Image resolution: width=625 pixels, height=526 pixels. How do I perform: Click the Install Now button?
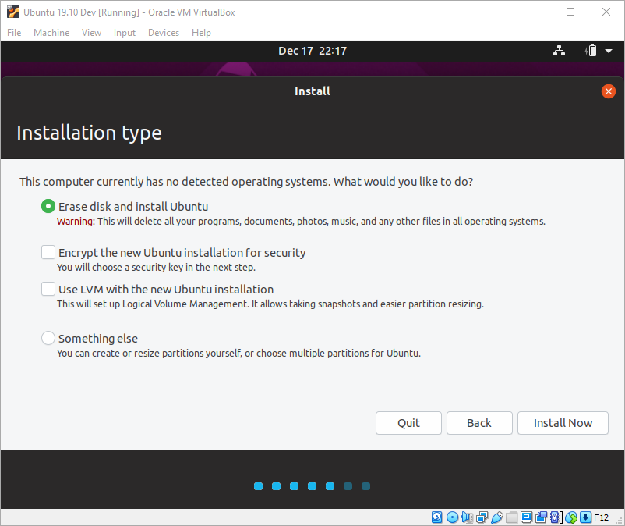pos(563,423)
